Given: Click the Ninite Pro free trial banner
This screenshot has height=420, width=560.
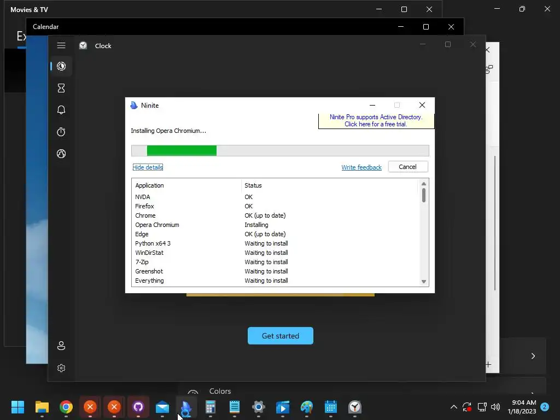Looking at the screenshot, I should tap(376, 121).
